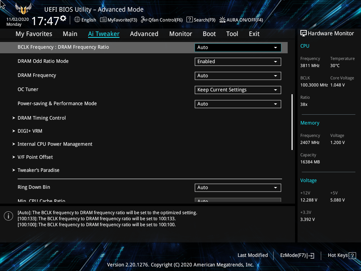The height and width of the screenshot is (271, 361).
Task: Click the AURA light bulb icon
Action: [222, 20]
